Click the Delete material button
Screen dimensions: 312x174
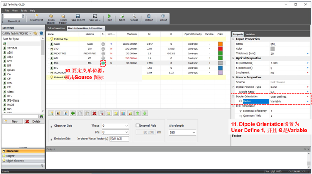pos(34,121)
